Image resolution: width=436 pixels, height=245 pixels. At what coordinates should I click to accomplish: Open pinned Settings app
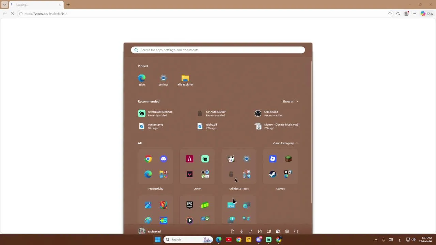[163, 80]
